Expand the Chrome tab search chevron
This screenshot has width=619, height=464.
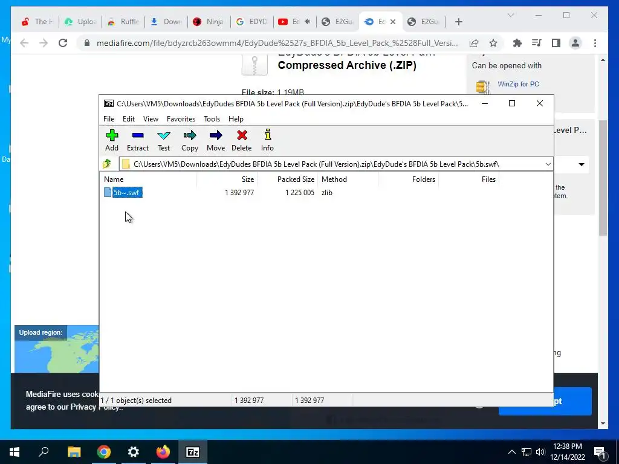[x=510, y=15]
